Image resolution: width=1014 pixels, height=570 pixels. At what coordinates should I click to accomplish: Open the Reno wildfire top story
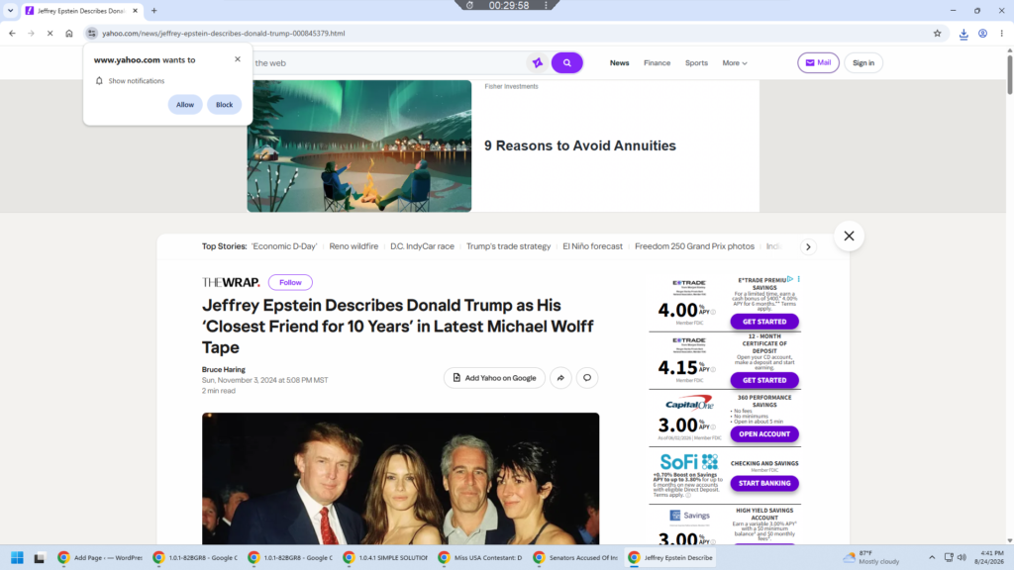click(354, 246)
